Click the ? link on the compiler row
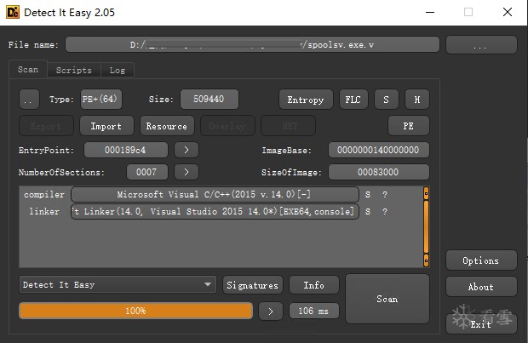This screenshot has width=528, height=343. coord(385,195)
